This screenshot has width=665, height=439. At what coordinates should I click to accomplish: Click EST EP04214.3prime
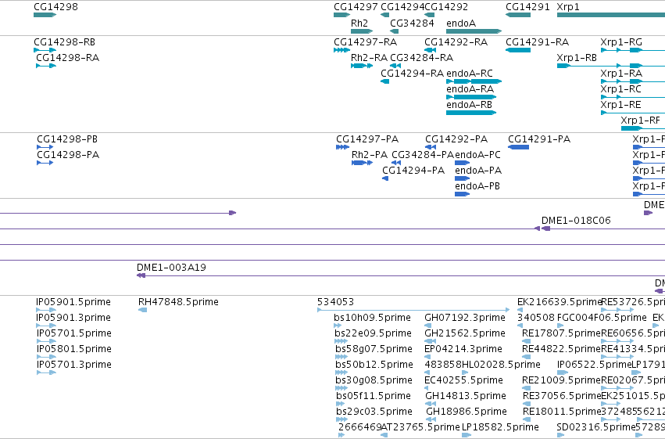[x=427, y=357]
